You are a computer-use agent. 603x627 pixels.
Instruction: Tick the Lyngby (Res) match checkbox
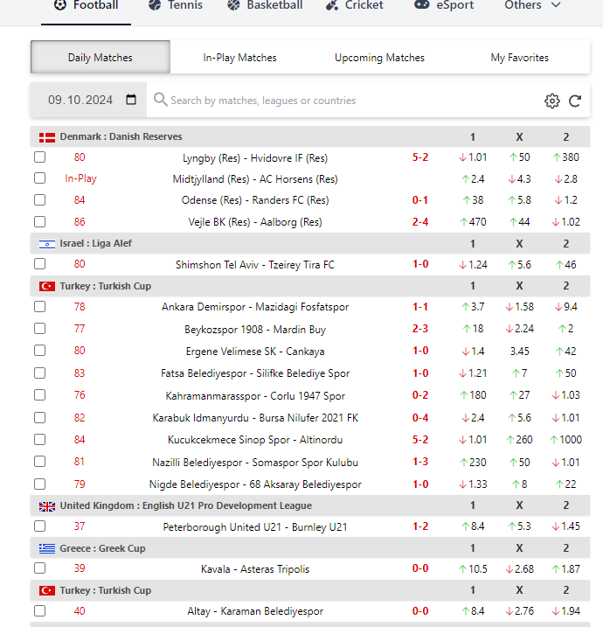click(x=40, y=157)
